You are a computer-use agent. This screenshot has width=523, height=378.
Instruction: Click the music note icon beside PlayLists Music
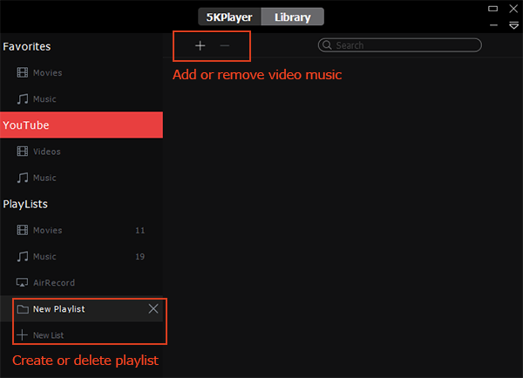pos(23,256)
